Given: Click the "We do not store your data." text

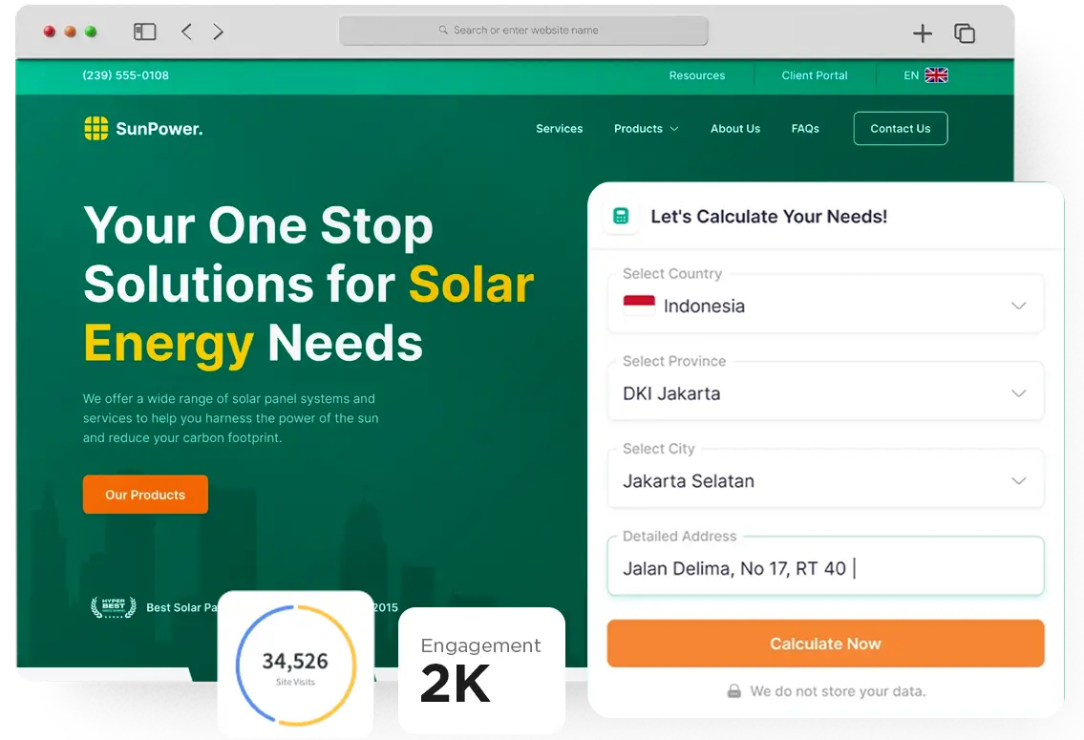Looking at the screenshot, I should tap(838, 691).
